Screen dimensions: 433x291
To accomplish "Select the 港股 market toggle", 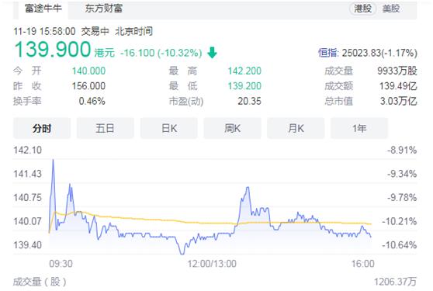I will (x=362, y=9).
